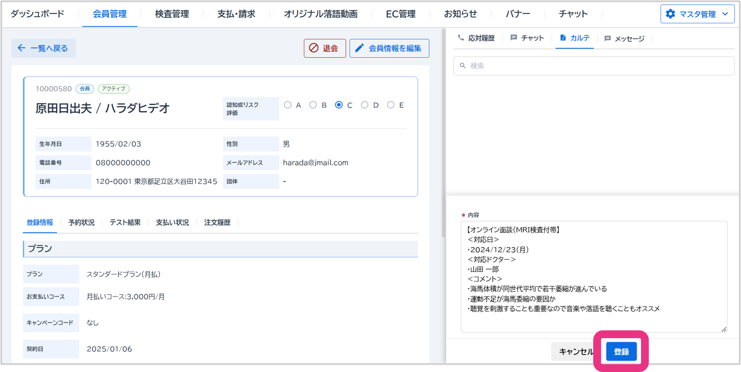
Task: Click the phone icon for 応対履歴
Action: 460,38
